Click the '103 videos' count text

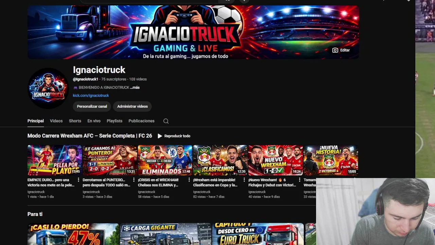point(138,79)
